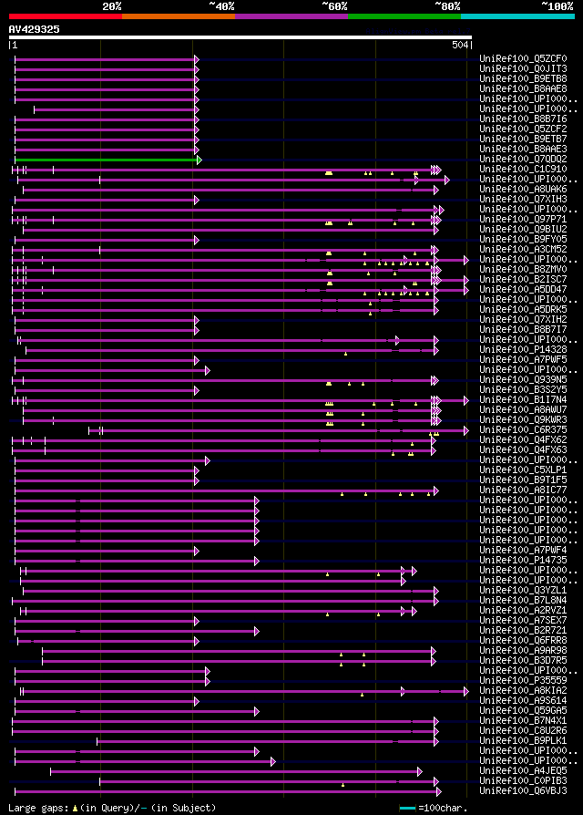Open hit UniRef100_B8B7I6
Viewport: 583px width, 815px height.
pyautogui.click(x=523, y=119)
